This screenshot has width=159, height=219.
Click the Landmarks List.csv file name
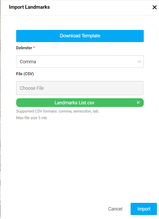74,103
